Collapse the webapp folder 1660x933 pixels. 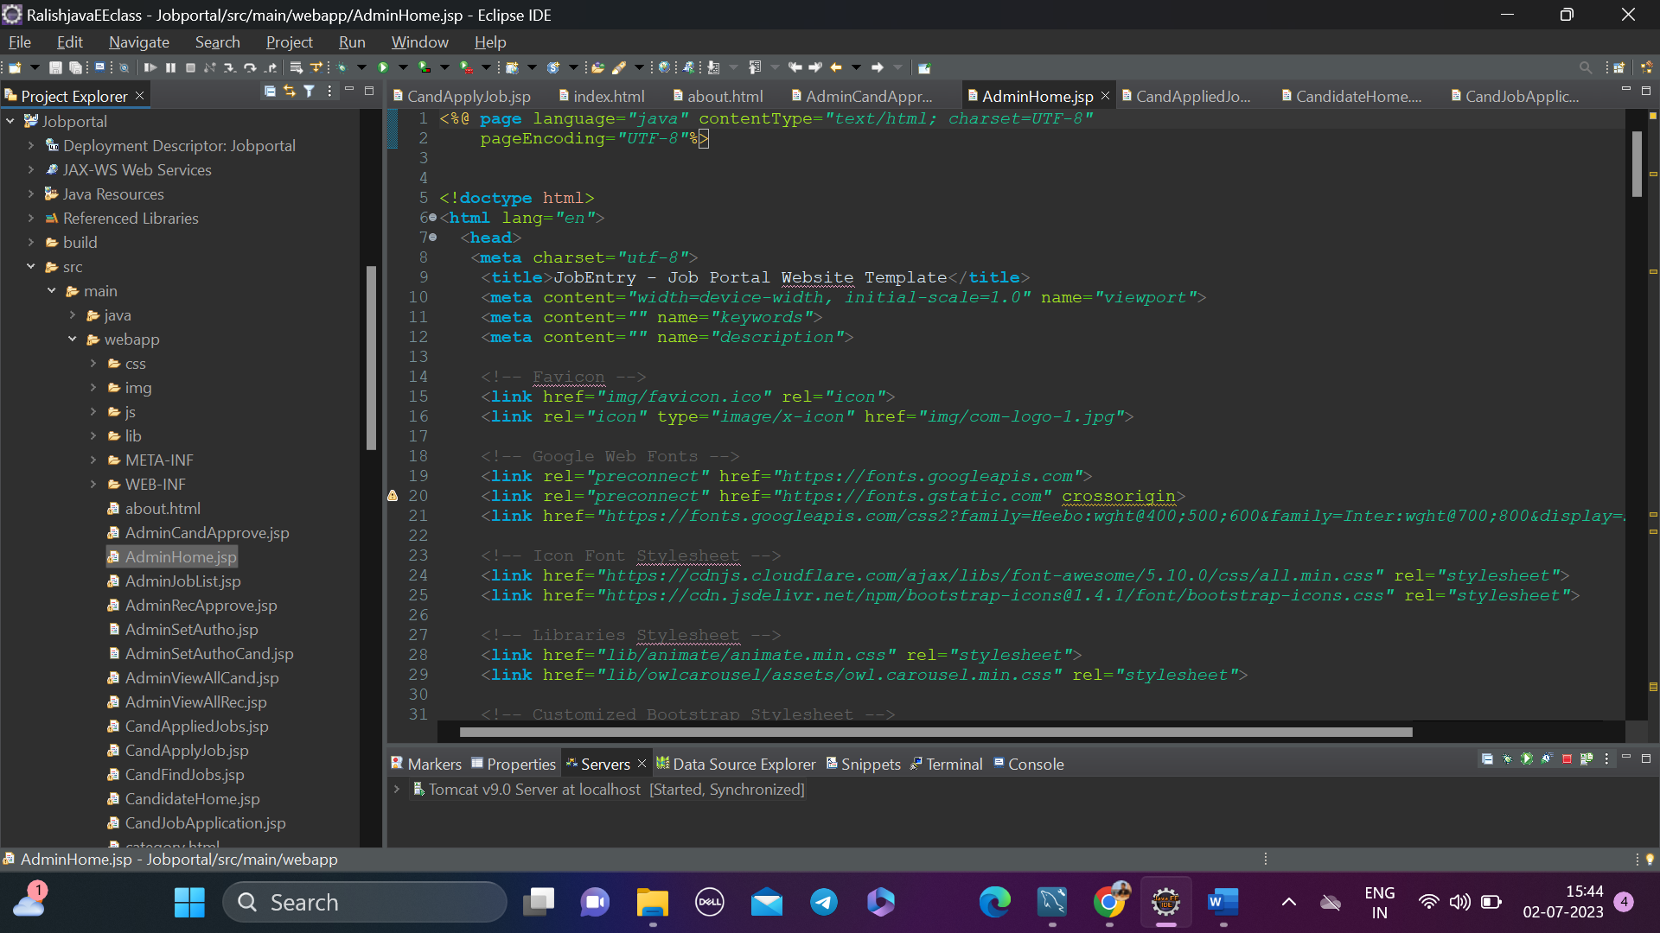(x=73, y=340)
